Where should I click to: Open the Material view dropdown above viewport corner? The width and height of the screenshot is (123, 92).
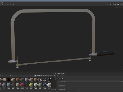(119, 7)
